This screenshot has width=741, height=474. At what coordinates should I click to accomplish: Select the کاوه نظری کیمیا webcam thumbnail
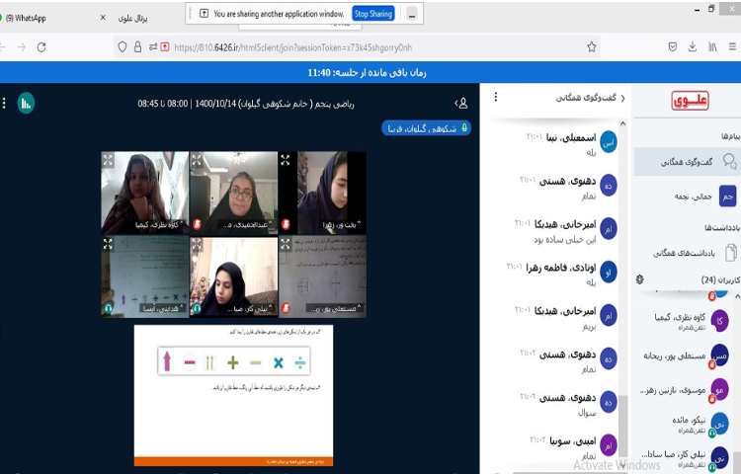(145, 193)
